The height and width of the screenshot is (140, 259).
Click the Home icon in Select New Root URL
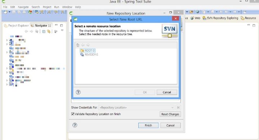[x=78, y=45]
